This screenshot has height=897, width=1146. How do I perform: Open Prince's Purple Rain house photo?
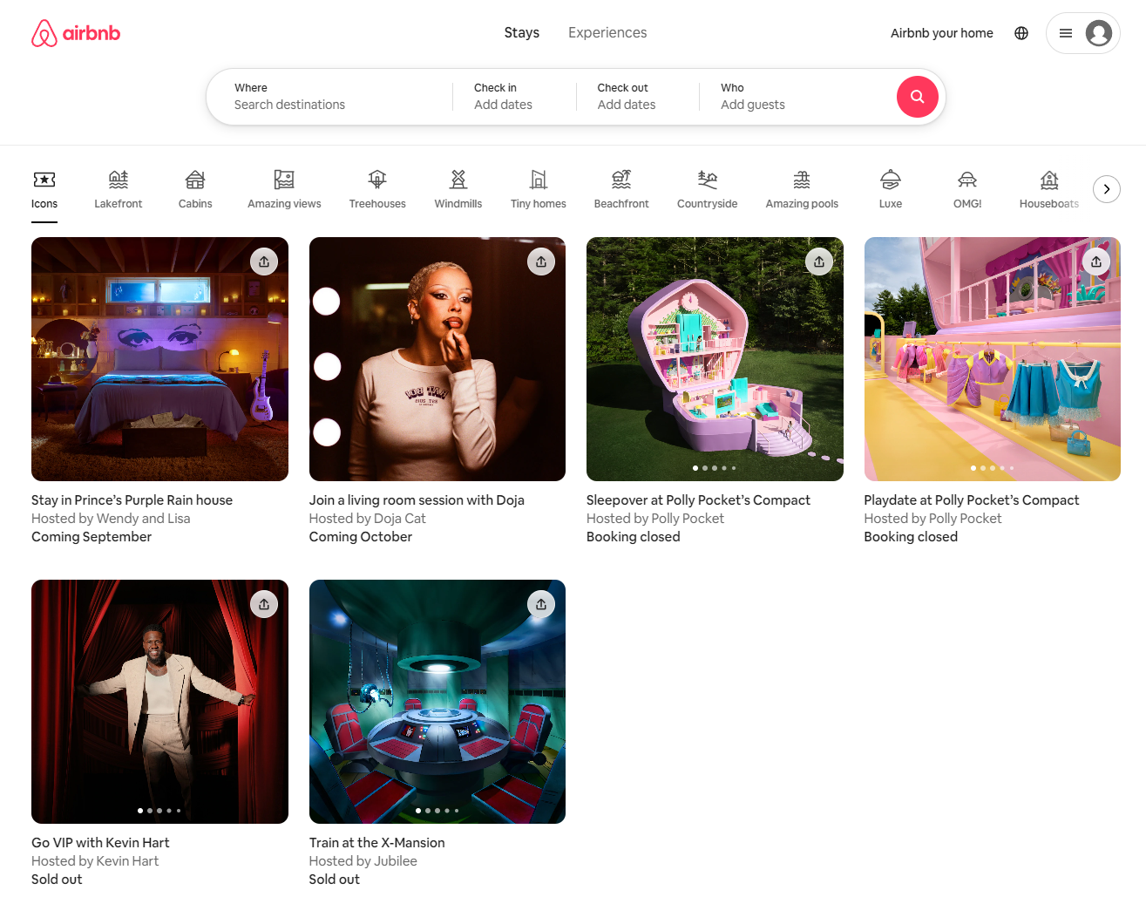tap(159, 359)
